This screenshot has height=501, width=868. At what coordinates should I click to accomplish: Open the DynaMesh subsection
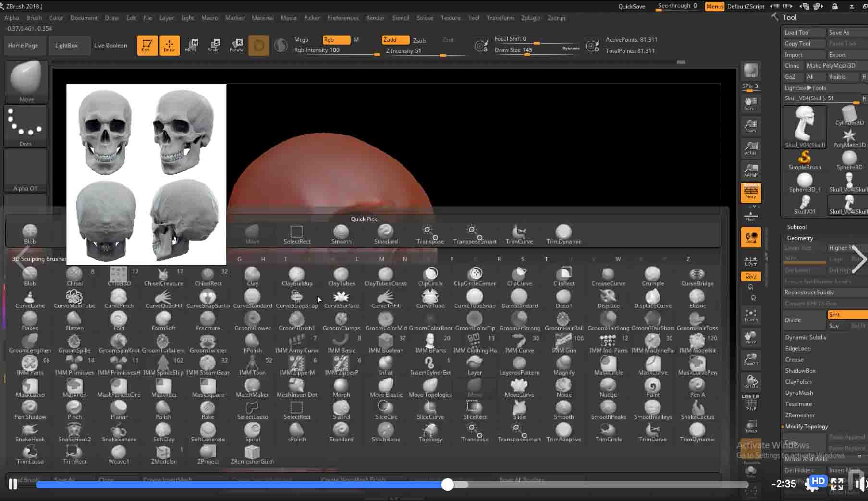pyautogui.click(x=799, y=393)
